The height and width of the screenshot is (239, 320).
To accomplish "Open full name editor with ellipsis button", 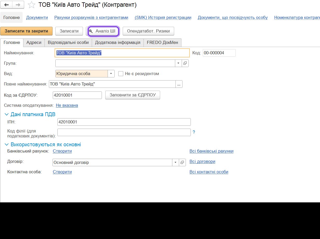I will tap(179, 84).
